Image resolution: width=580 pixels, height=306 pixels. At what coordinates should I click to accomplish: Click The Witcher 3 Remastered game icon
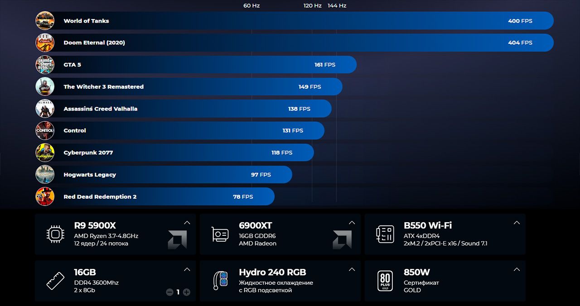pyautogui.click(x=45, y=86)
